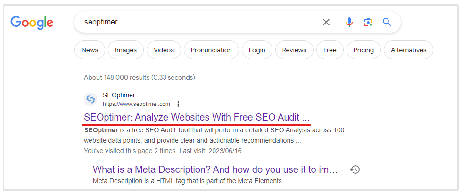This screenshot has width=462, height=193.
Task: Open the SEOptimer Analyze Websites result link
Action: pos(197,117)
